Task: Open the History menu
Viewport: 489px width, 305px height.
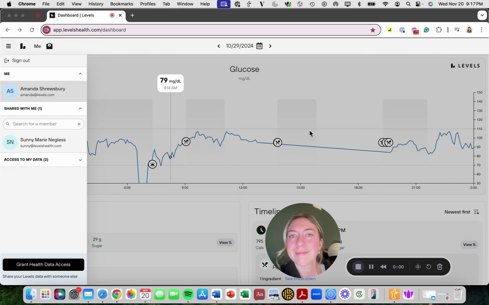Action: [x=96, y=4]
